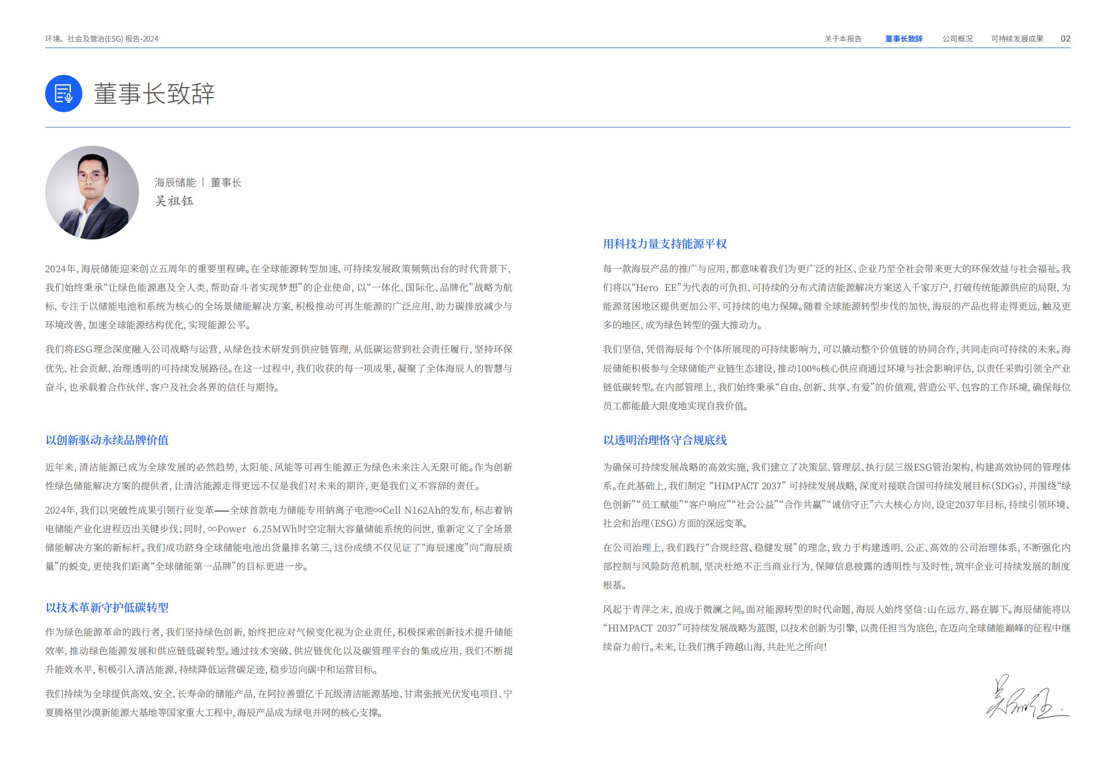Click the paragraph starting 近年来, 清洁能源已成为
This screenshot has width=1116, height=757.
(x=279, y=476)
